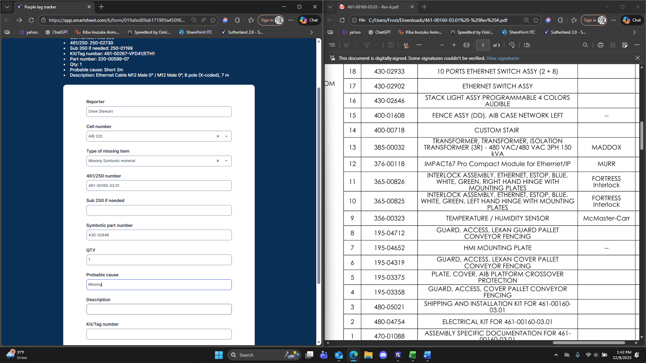Click the Reporter field
Viewport: 646px width, 363px height.
pos(159,112)
